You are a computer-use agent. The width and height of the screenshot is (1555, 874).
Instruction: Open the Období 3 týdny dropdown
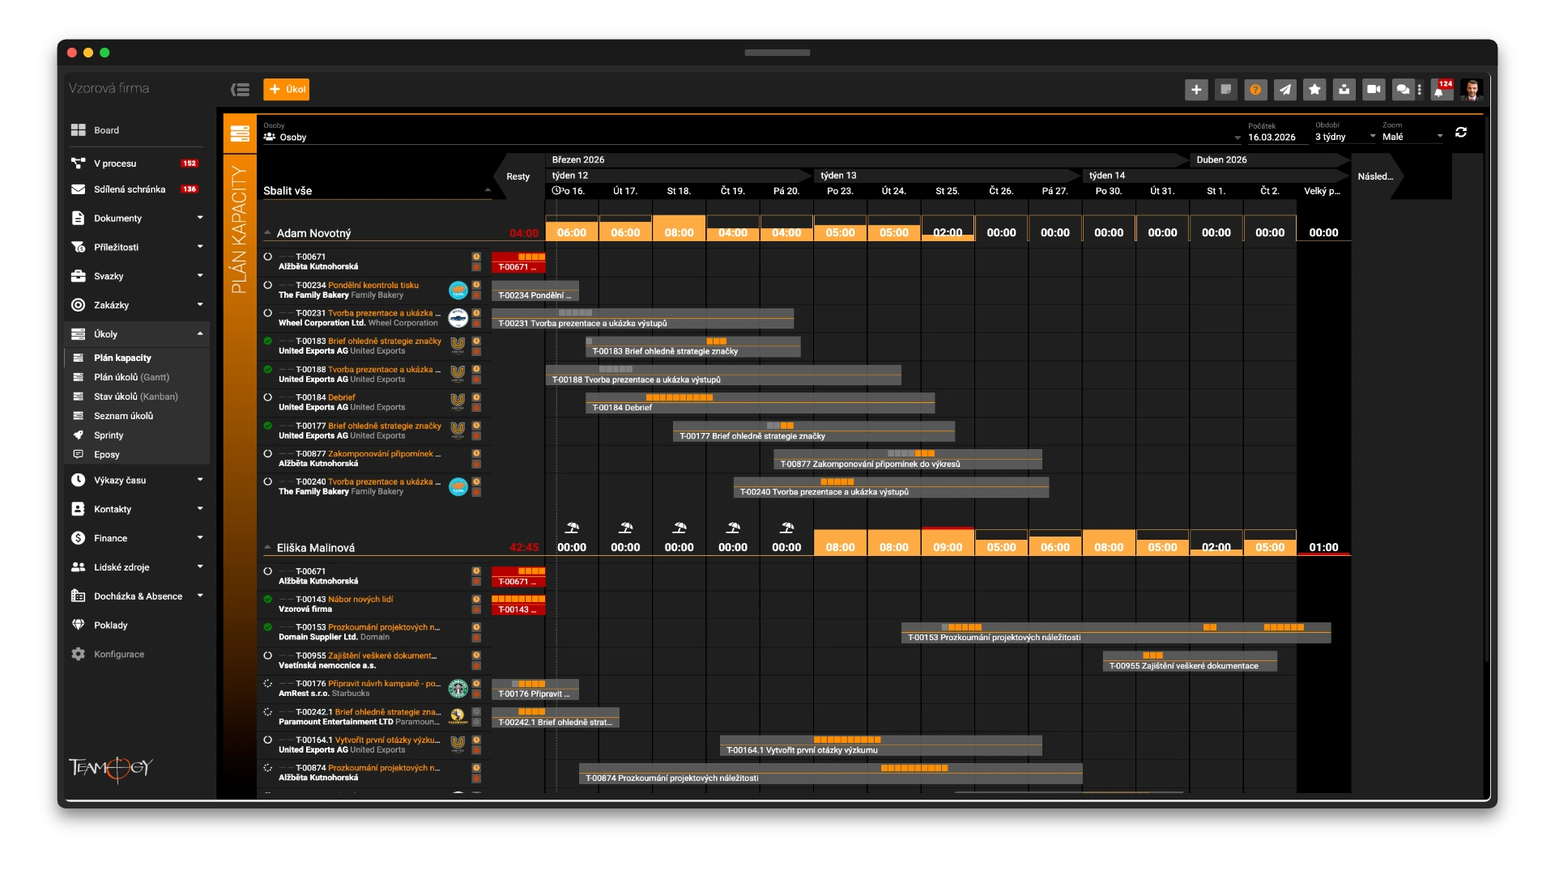pos(1344,137)
